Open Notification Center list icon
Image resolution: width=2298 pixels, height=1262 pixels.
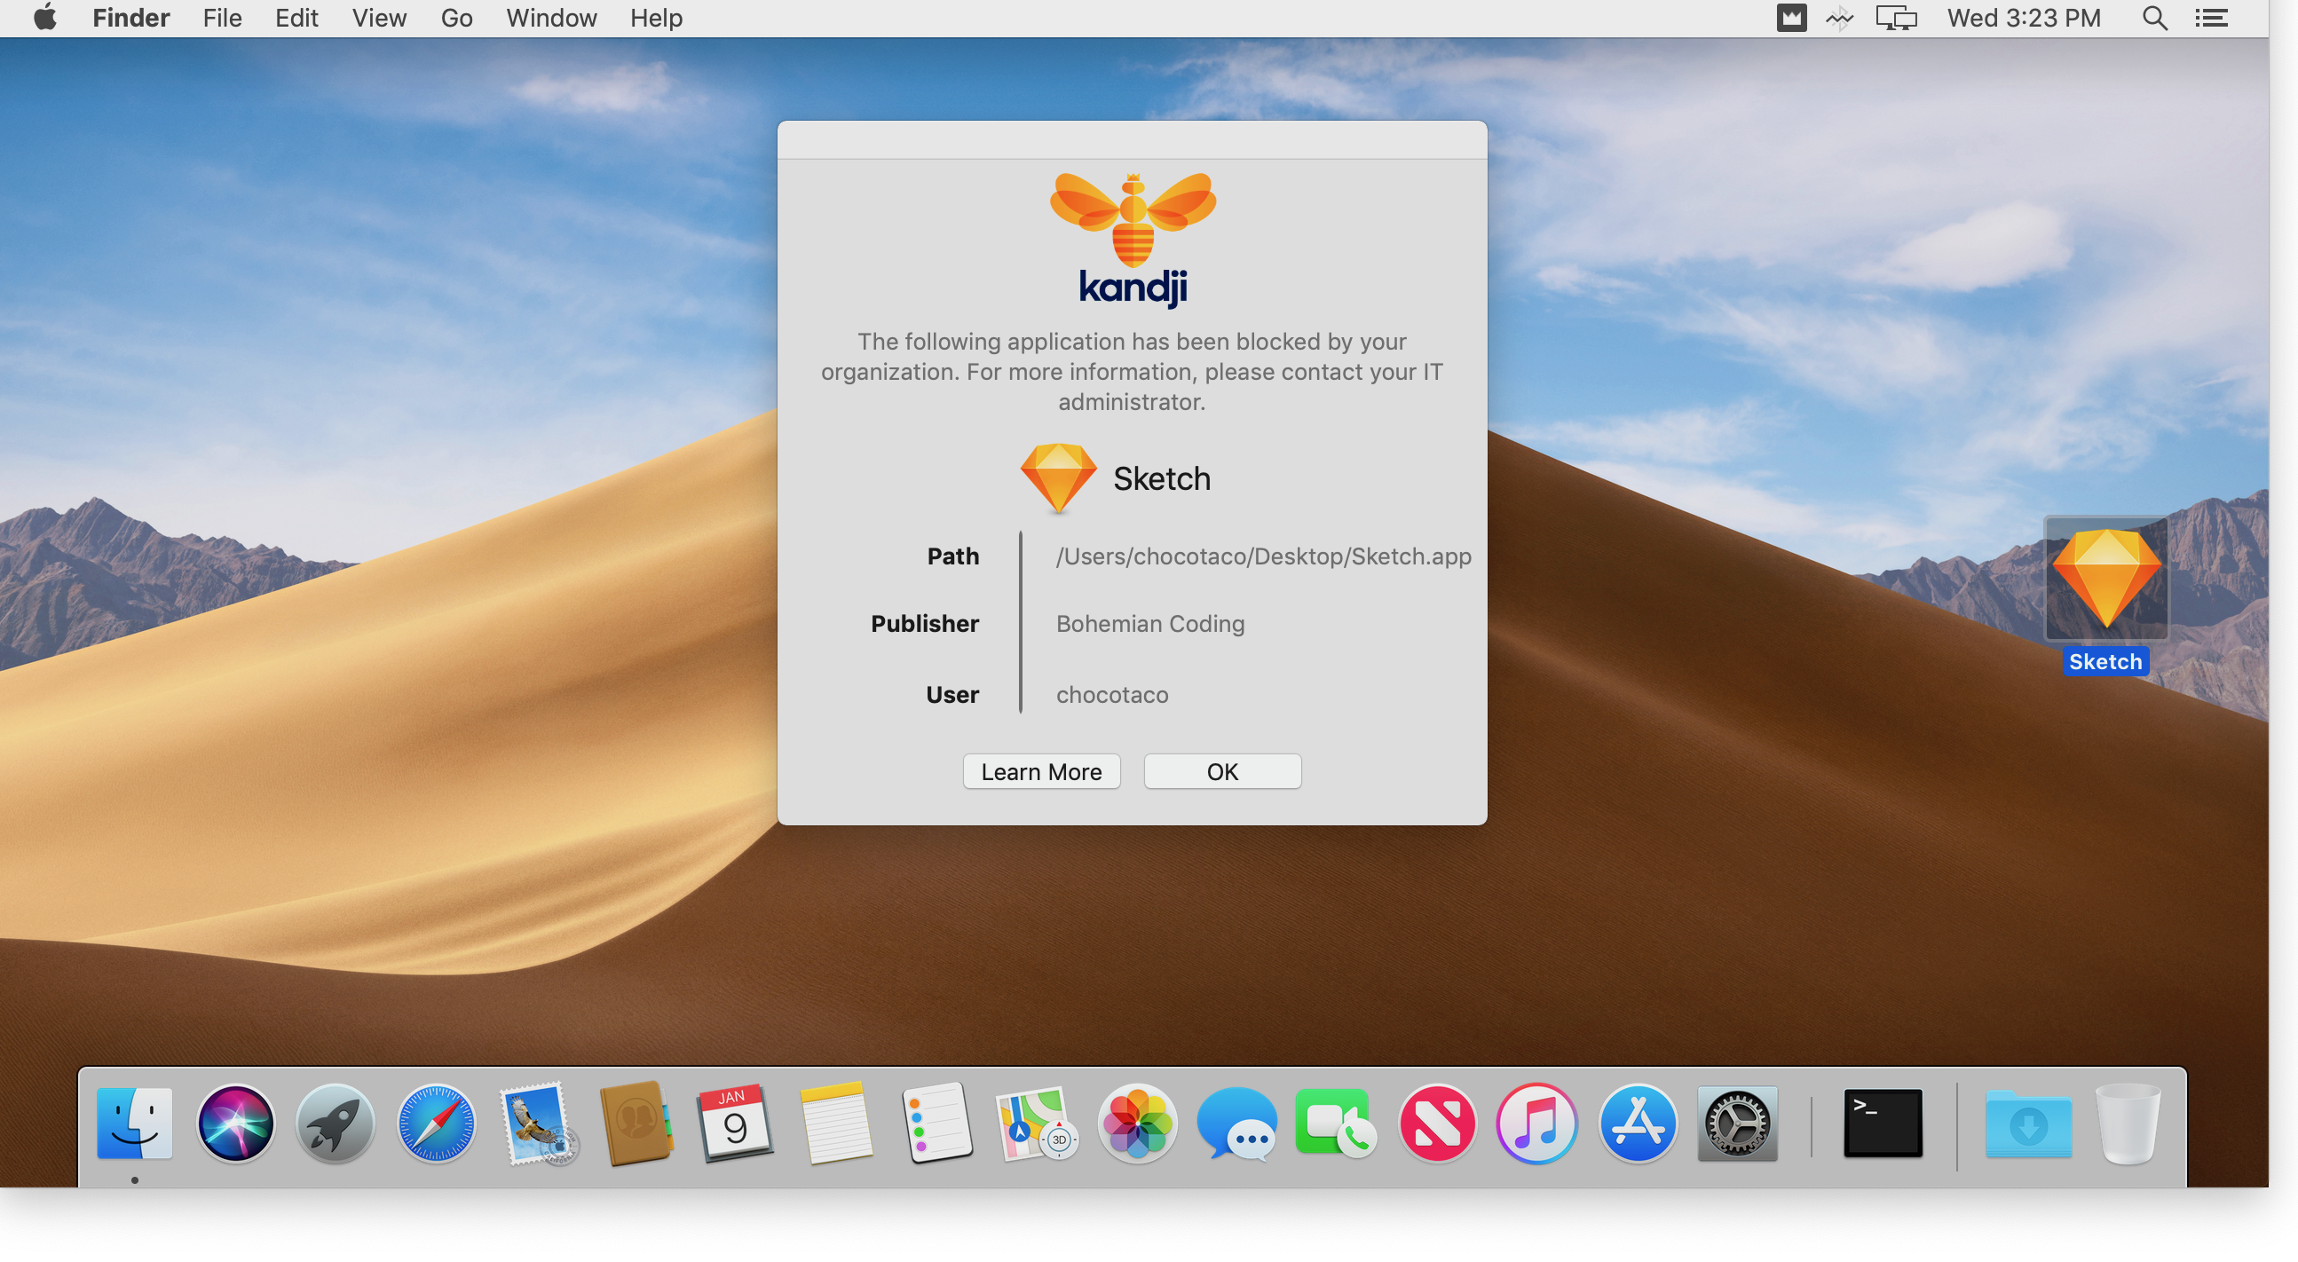[x=2212, y=18]
